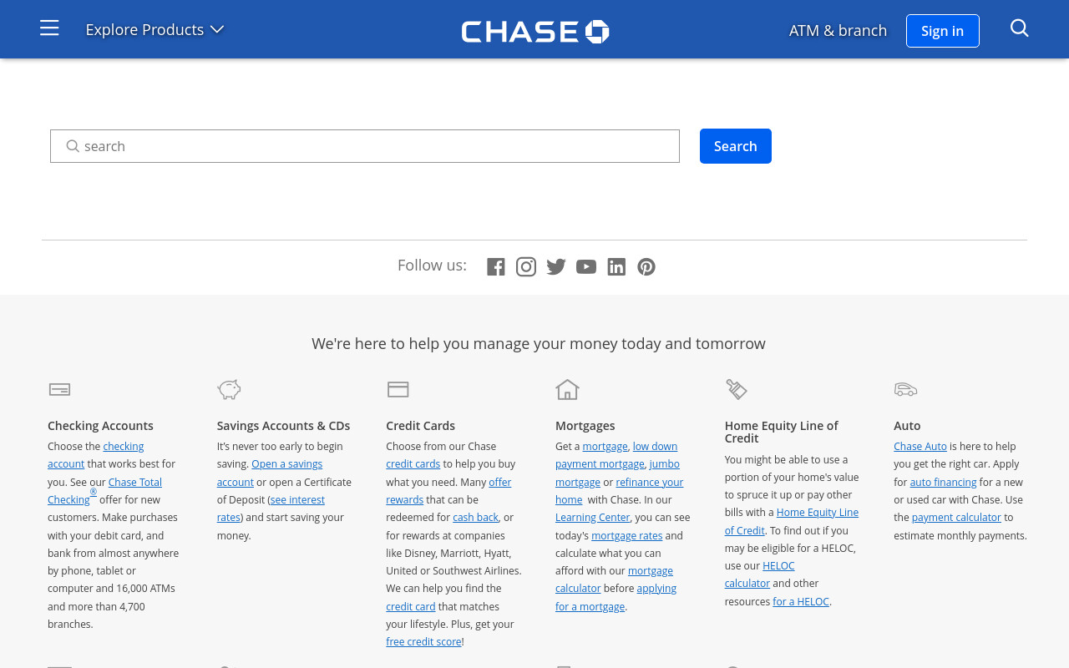
Task: Open Chase Pinterest page
Action: pos(646,267)
